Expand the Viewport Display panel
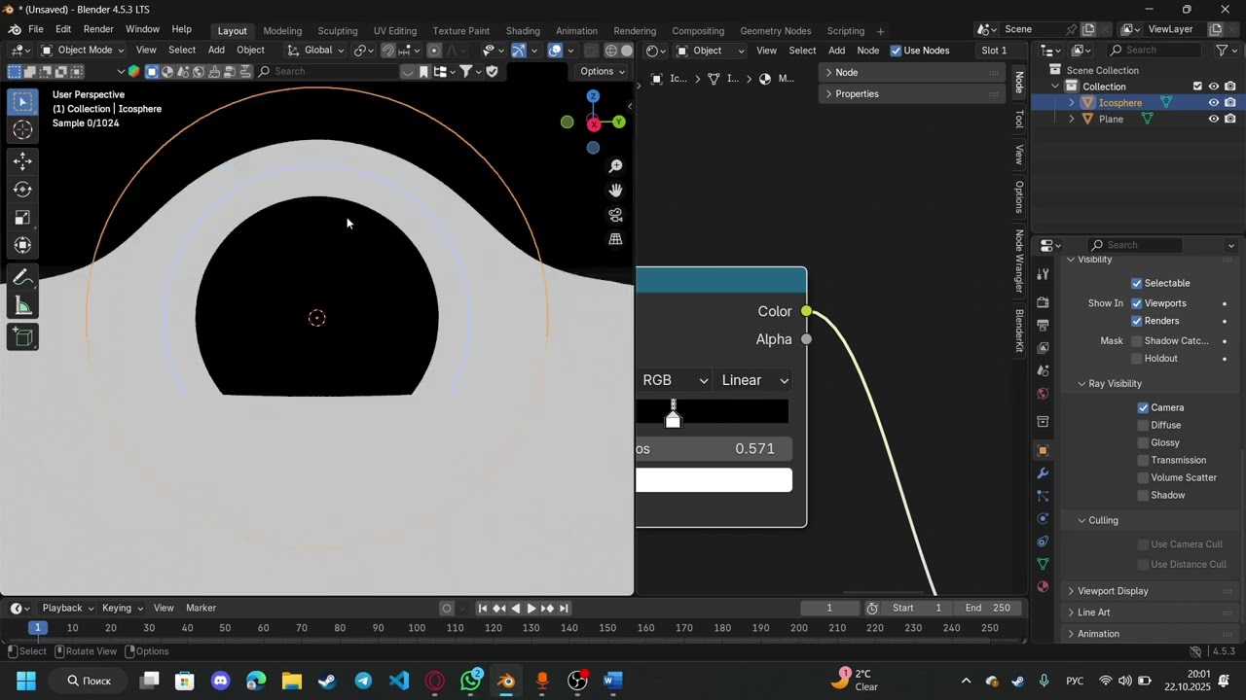 click(x=1113, y=591)
